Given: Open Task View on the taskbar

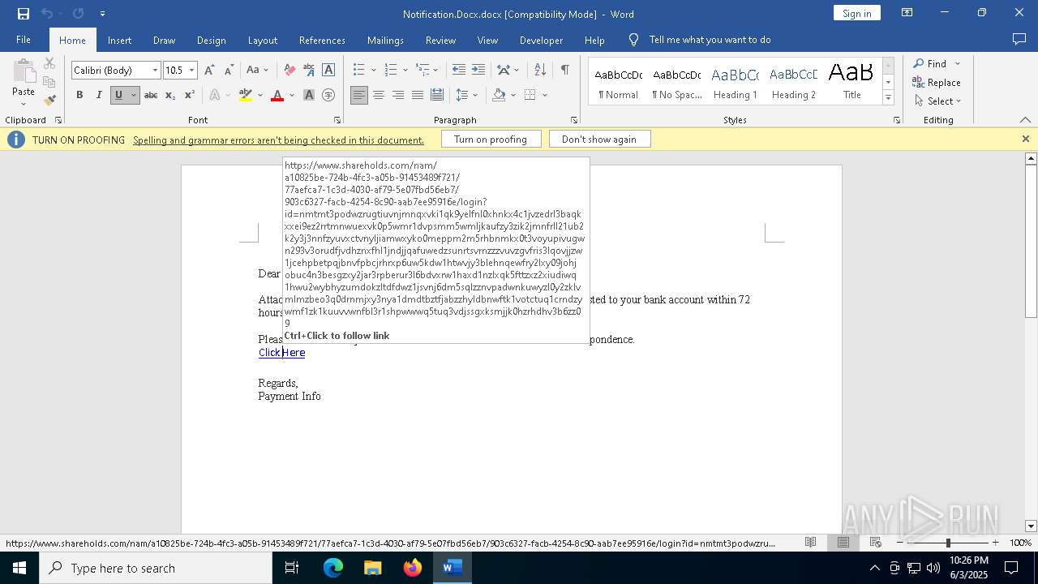Looking at the screenshot, I should point(292,568).
